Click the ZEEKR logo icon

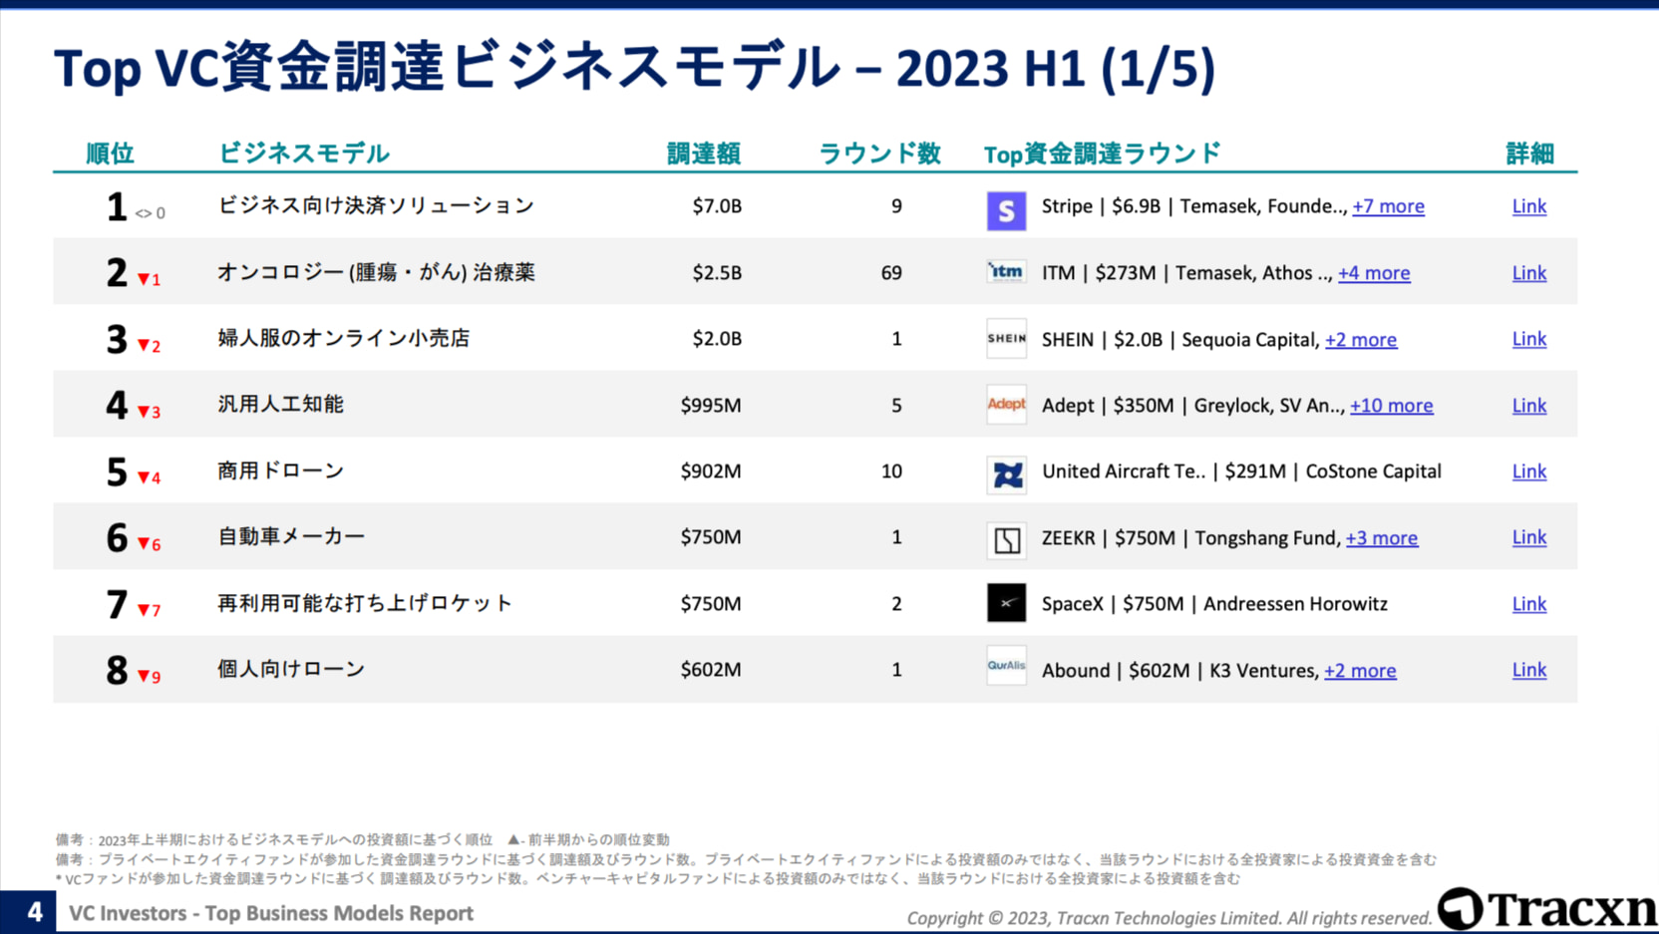coord(1006,540)
